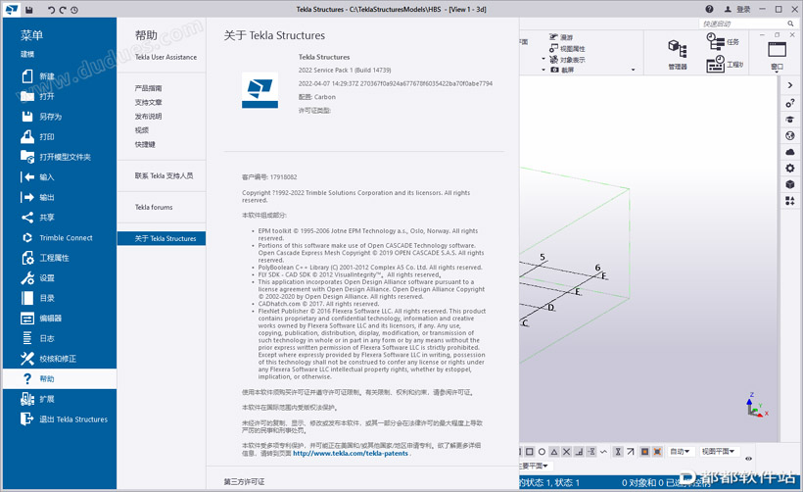Viewport: 803px width, 492px height.
Task: Click the 日志 (Logs) icon
Action: click(27, 338)
